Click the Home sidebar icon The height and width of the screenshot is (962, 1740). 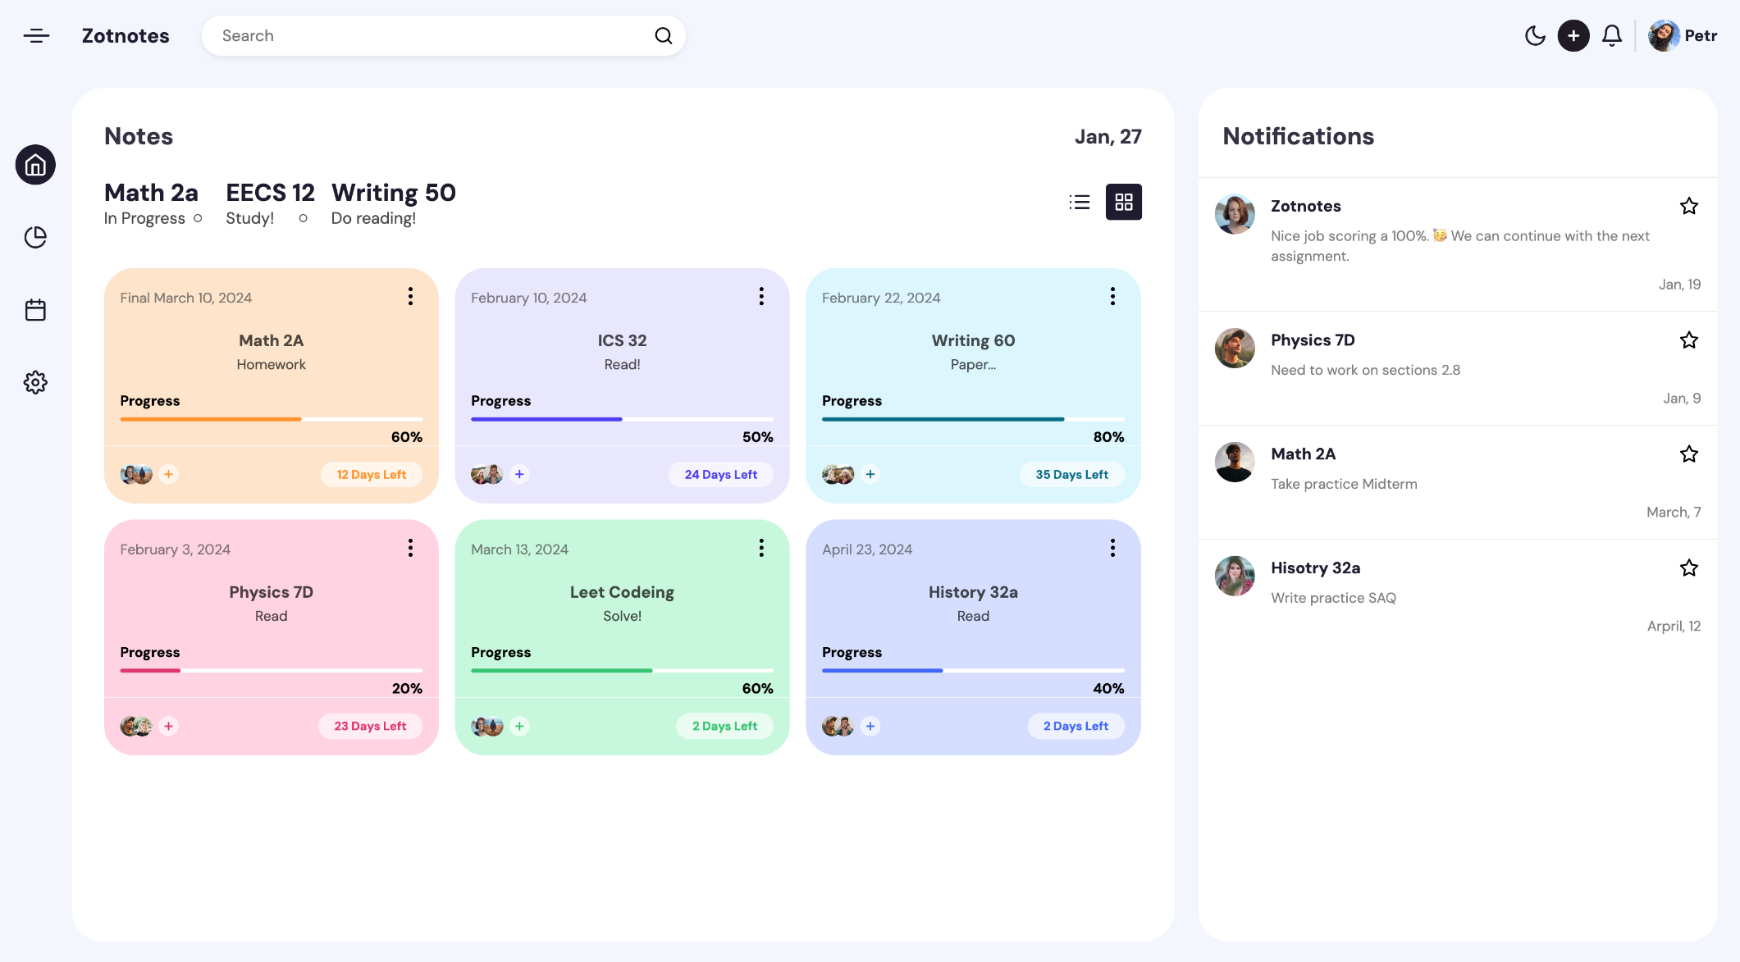click(35, 166)
